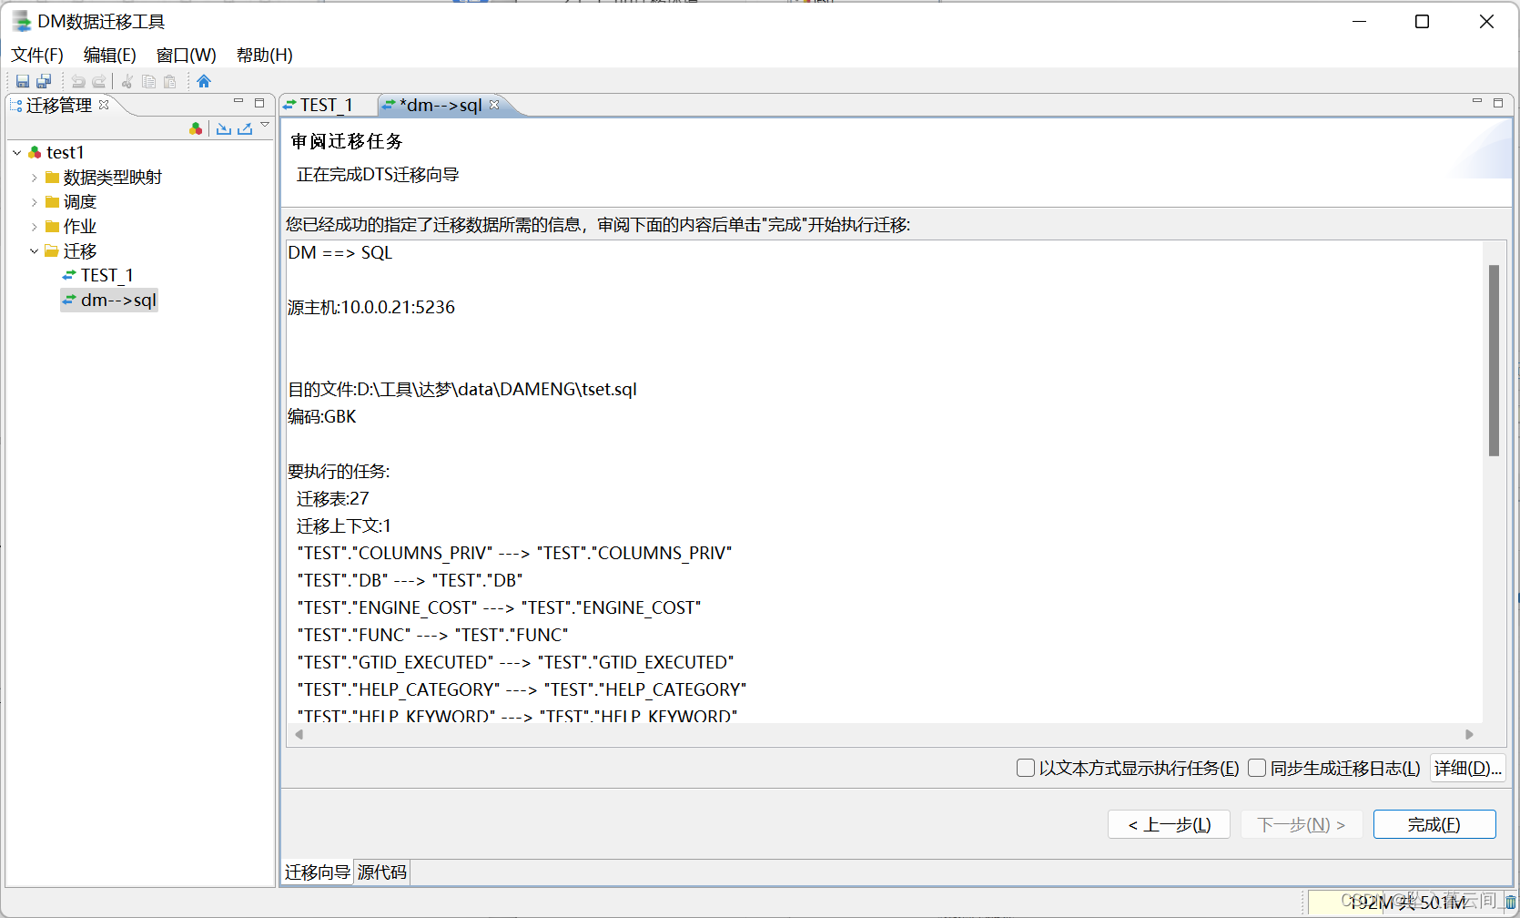
Task: Open the view menu triangle in 迁移管理 panel
Action: [x=264, y=125]
